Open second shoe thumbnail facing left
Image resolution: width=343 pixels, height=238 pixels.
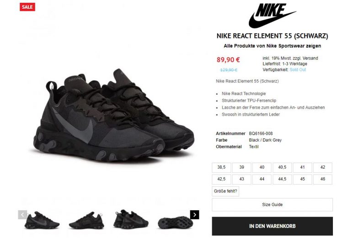tap(86, 220)
